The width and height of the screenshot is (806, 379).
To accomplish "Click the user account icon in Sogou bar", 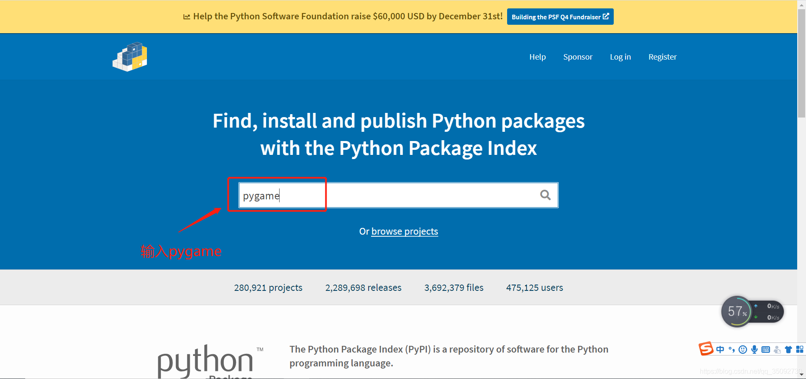I will tap(777, 349).
